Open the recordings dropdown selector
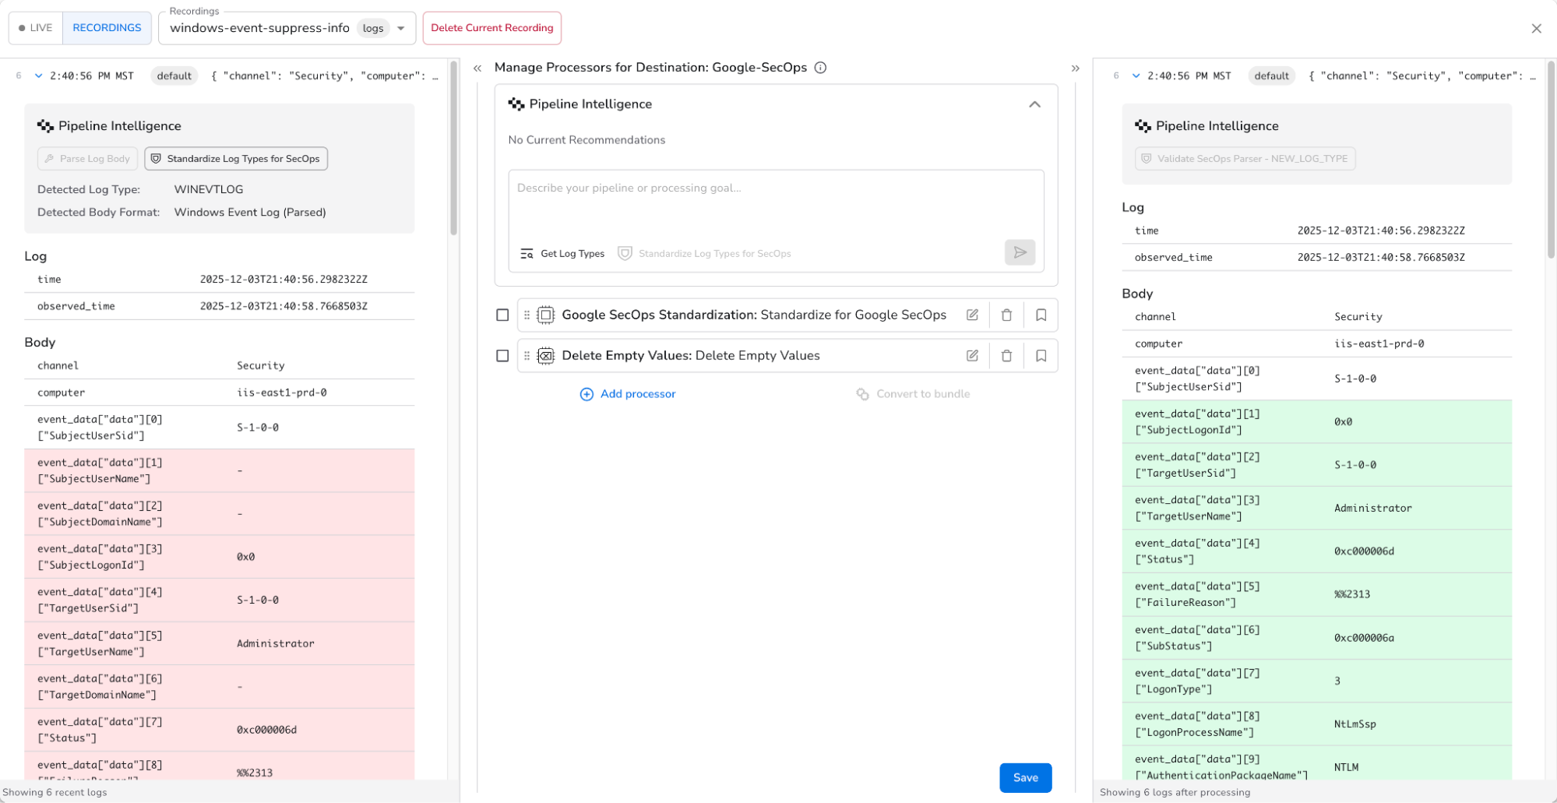This screenshot has width=1557, height=803. tap(400, 27)
